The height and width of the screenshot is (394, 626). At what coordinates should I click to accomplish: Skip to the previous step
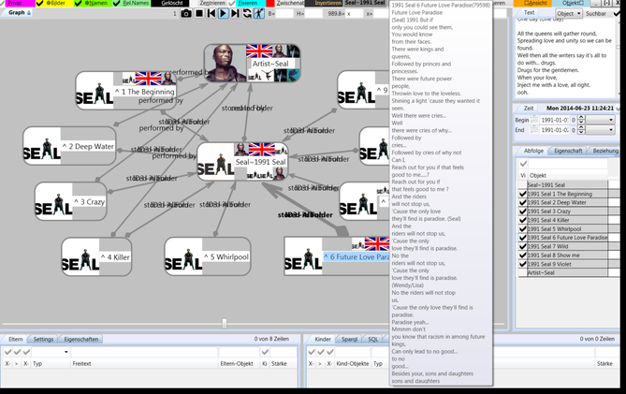(x=211, y=13)
